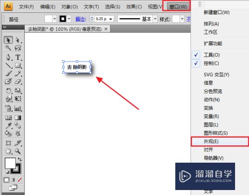Choose the Eraser tool

click(18, 82)
